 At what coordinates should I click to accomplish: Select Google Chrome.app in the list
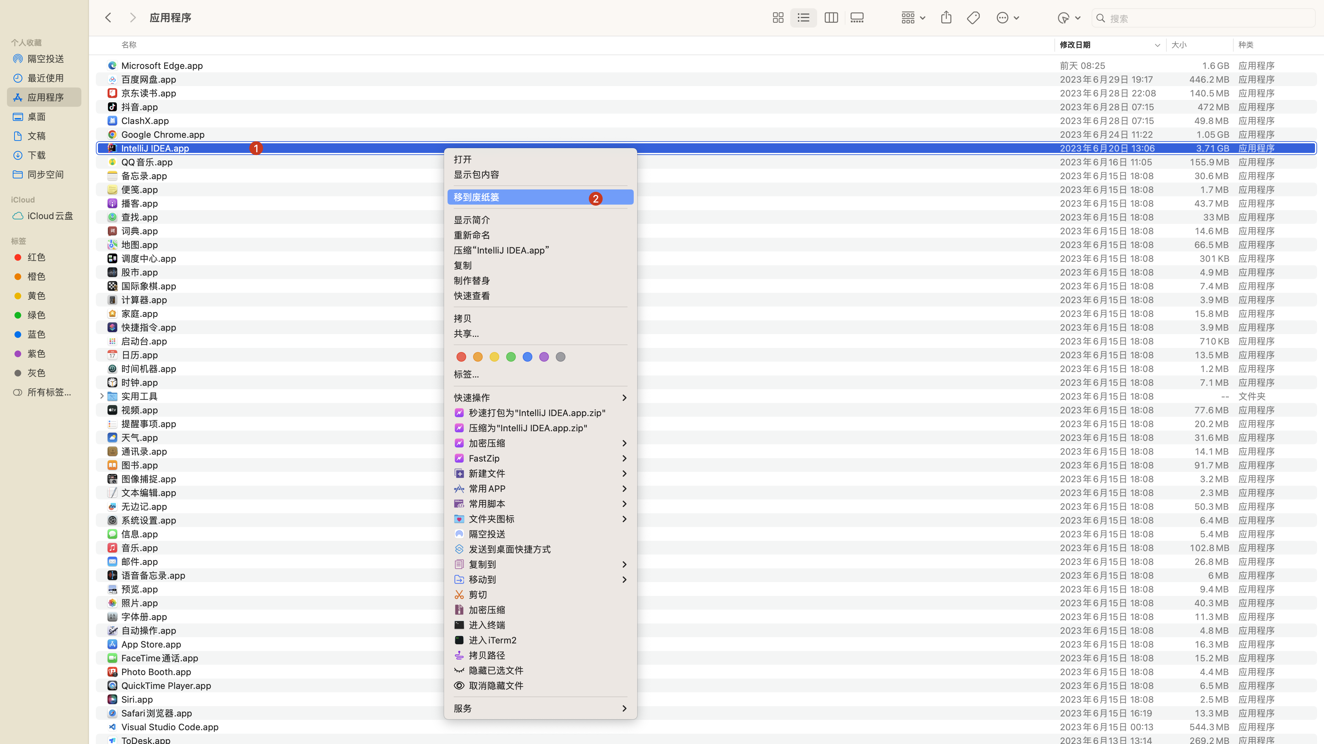(x=706, y=134)
